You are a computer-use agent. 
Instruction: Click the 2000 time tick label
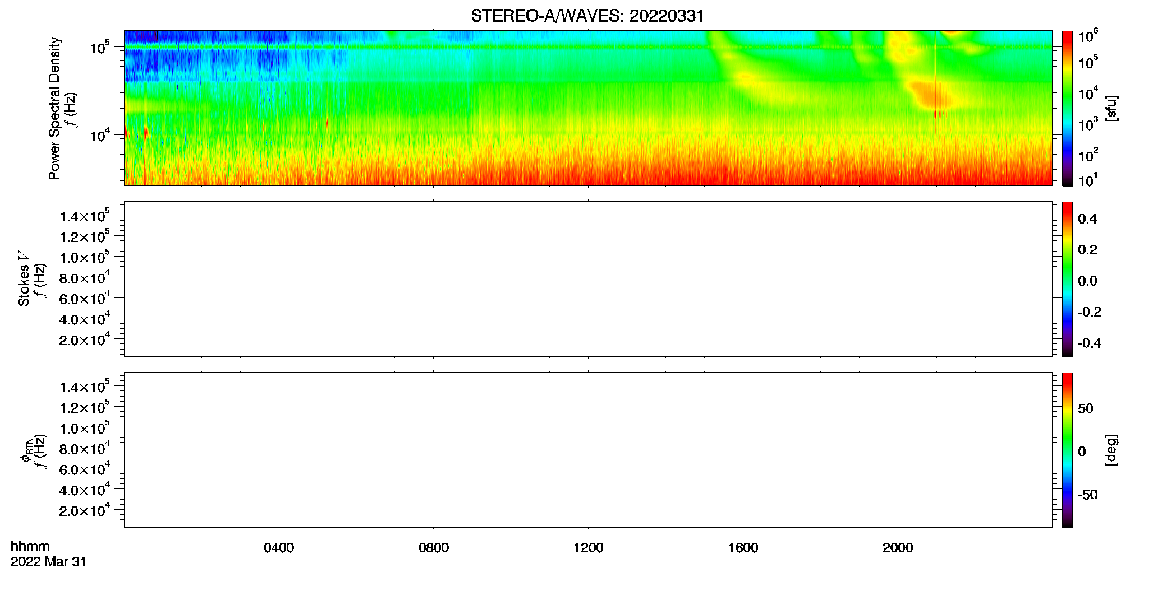[x=898, y=548]
